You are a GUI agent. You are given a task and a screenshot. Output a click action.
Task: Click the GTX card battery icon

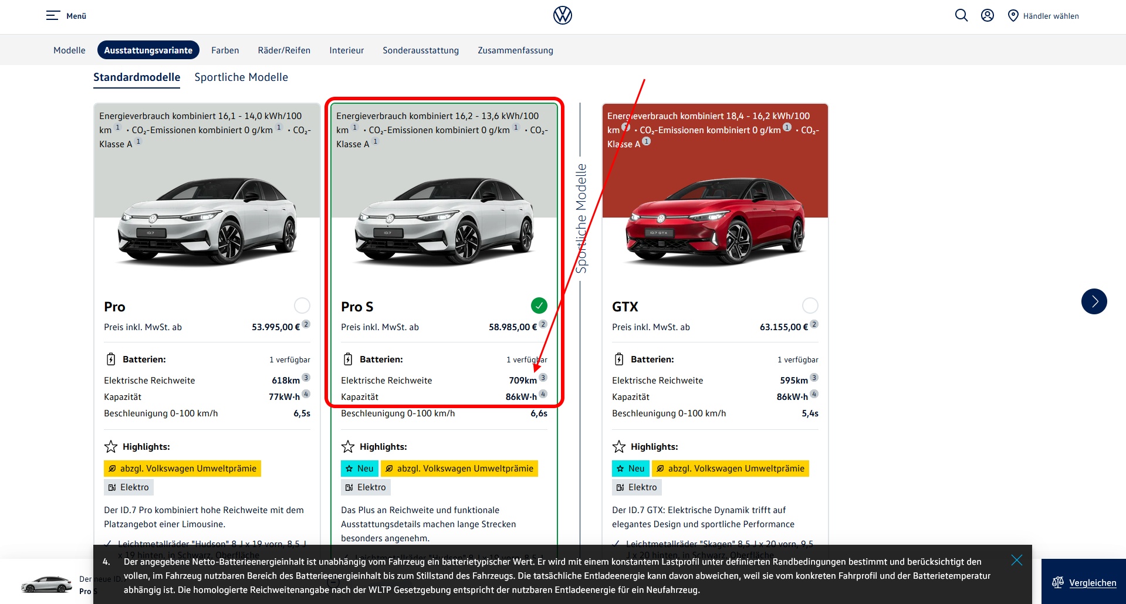(619, 359)
